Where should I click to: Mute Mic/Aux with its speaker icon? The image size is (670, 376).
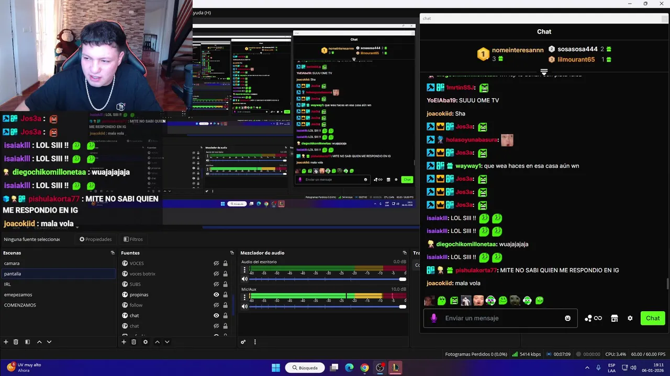(x=244, y=307)
